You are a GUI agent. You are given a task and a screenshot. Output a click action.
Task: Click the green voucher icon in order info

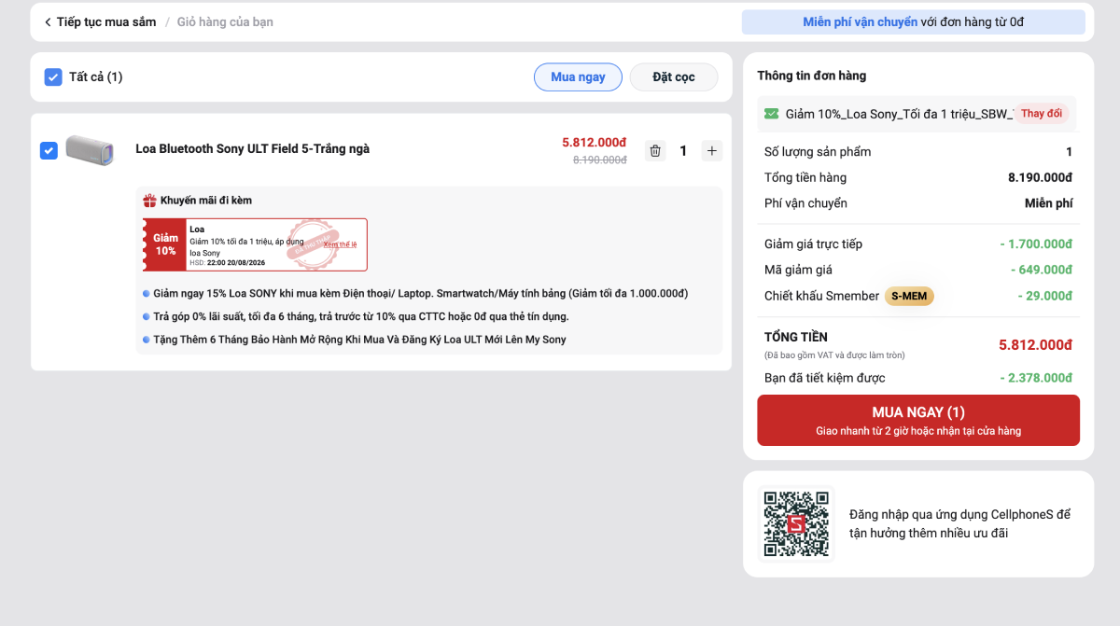pos(771,114)
